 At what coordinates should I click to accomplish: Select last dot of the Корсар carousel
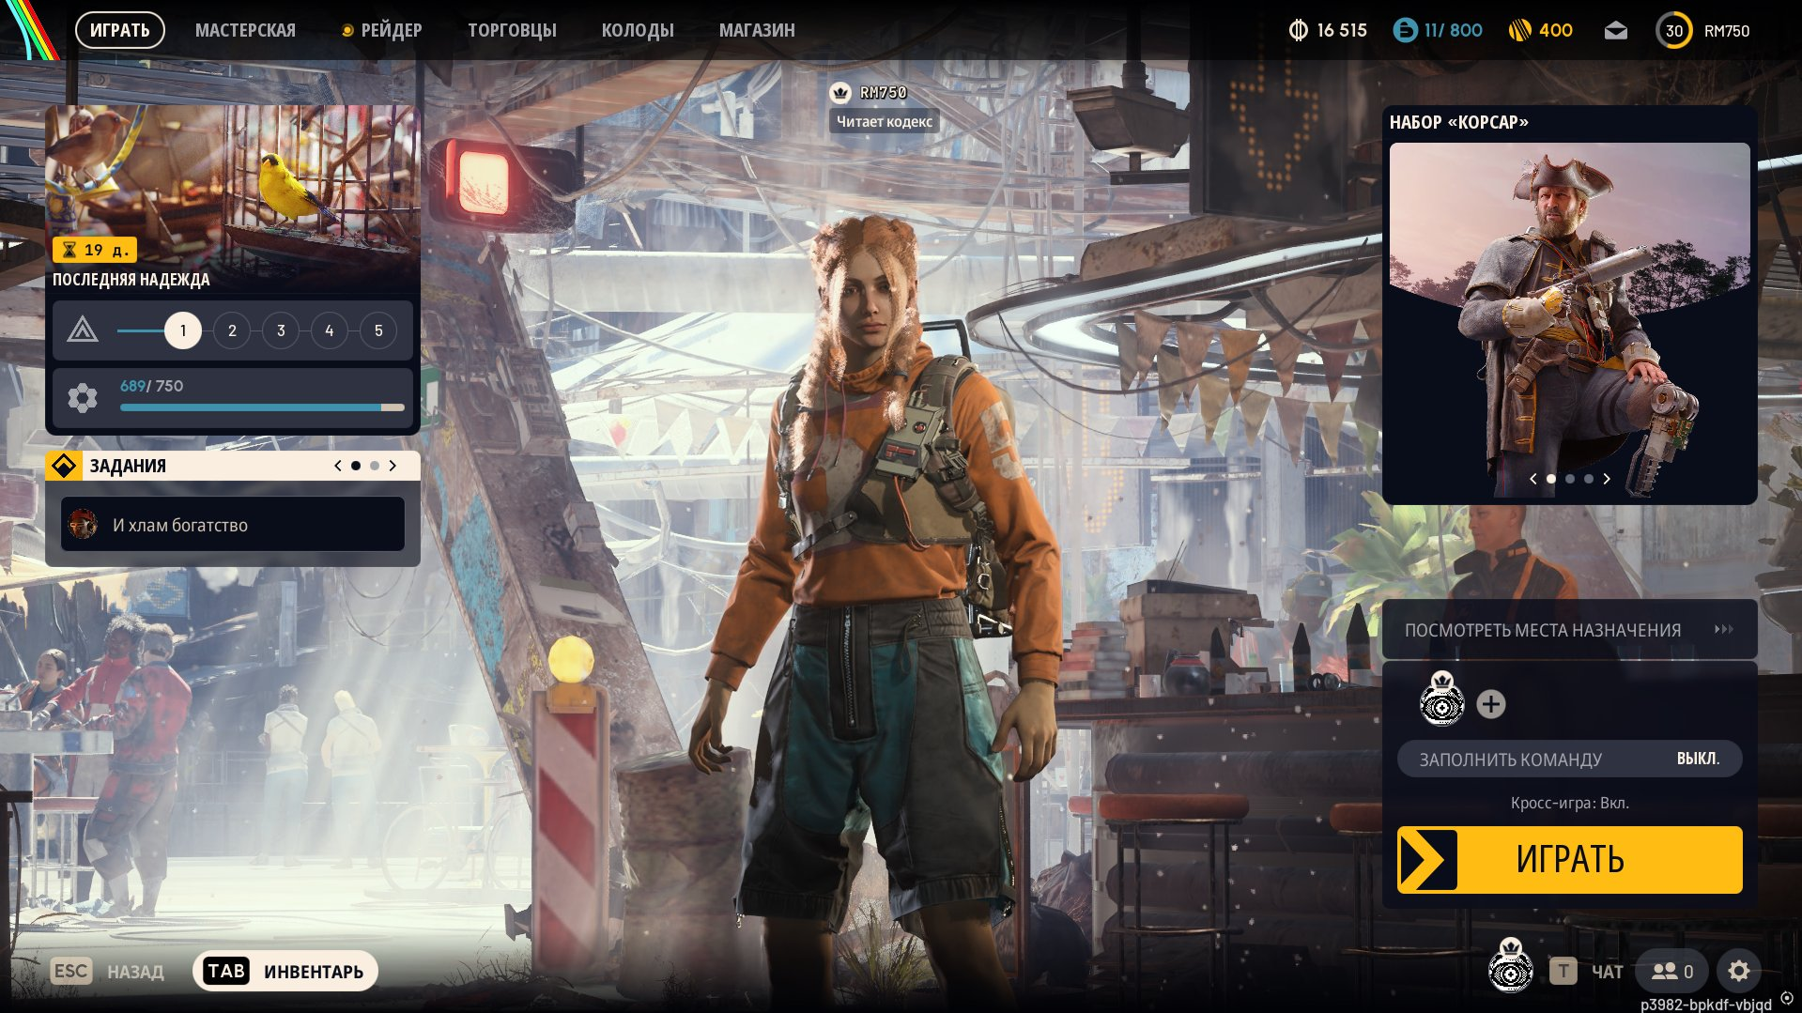(x=1589, y=479)
